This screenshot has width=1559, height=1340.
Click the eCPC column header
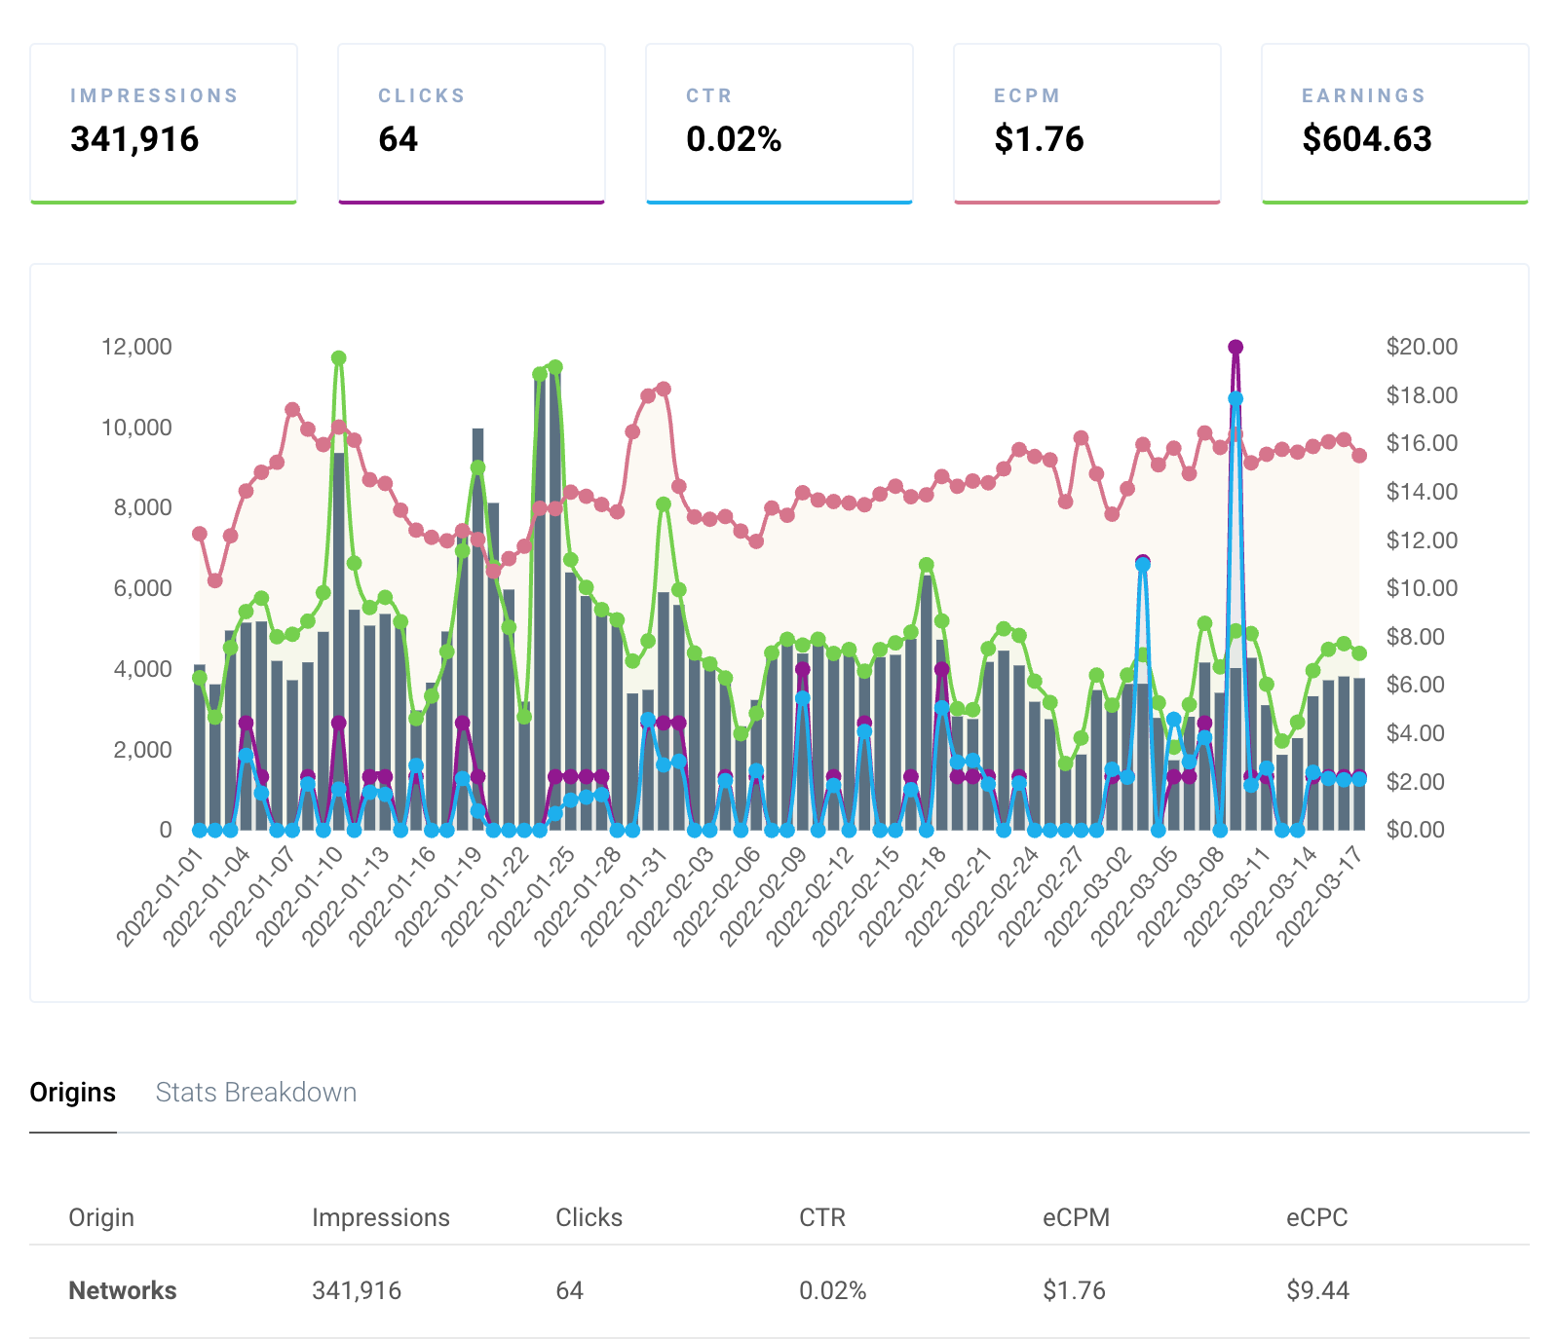click(x=1315, y=1217)
